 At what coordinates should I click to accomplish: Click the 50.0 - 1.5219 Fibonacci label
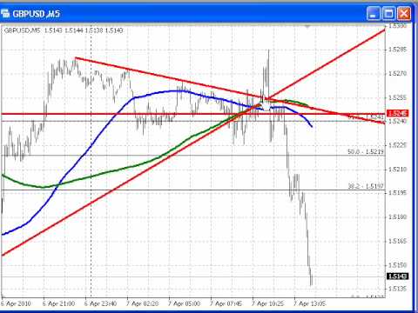(366, 151)
